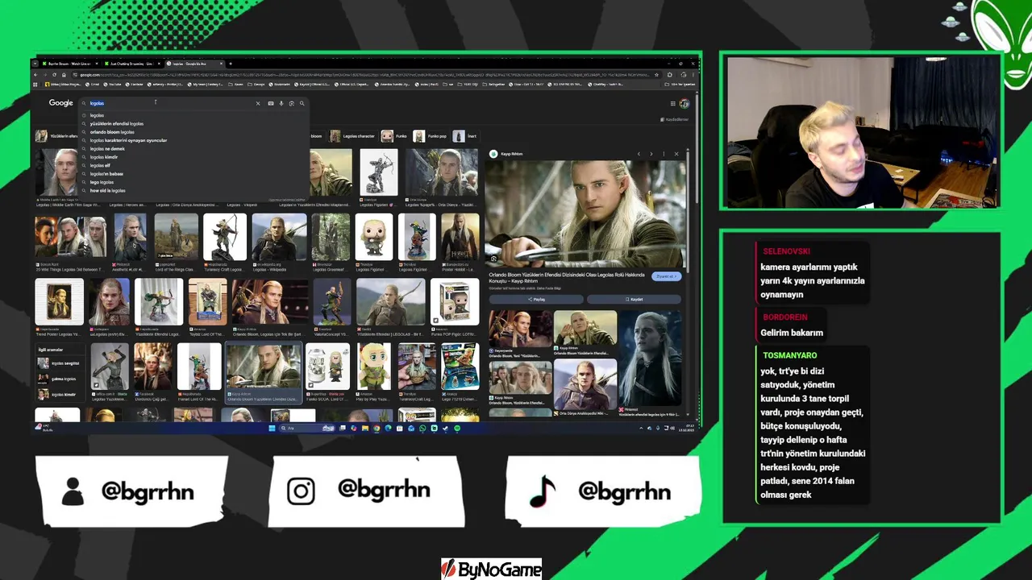
Task: Click the Ziyaret et button
Action: pyautogui.click(x=667, y=276)
